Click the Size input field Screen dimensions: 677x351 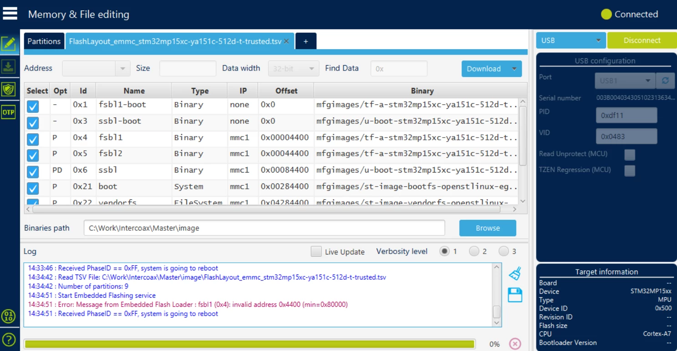188,69
